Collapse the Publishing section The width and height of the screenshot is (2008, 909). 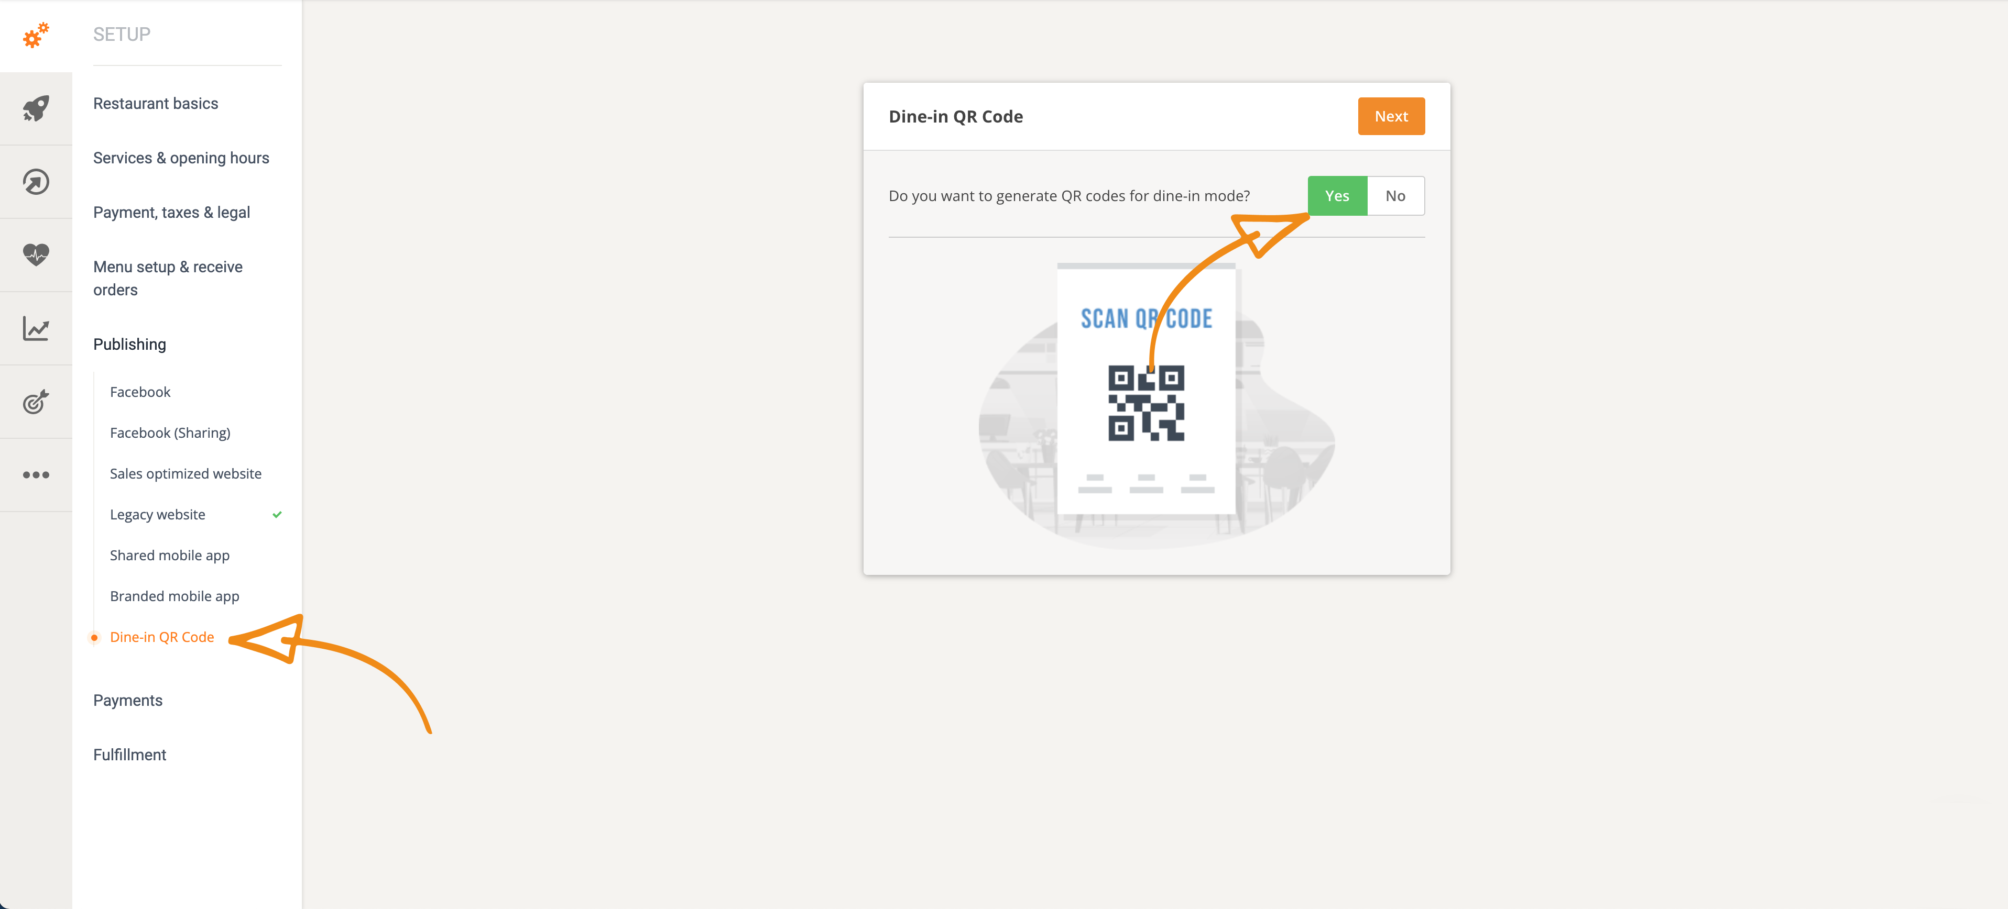(129, 345)
